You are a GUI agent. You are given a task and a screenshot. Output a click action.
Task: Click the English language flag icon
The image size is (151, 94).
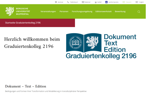coord(137,2)
